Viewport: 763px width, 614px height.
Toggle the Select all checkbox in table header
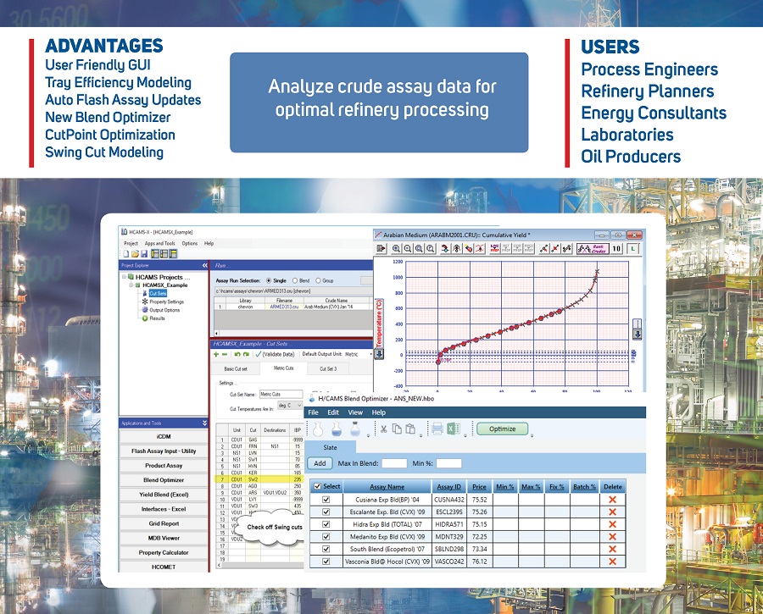318,486
